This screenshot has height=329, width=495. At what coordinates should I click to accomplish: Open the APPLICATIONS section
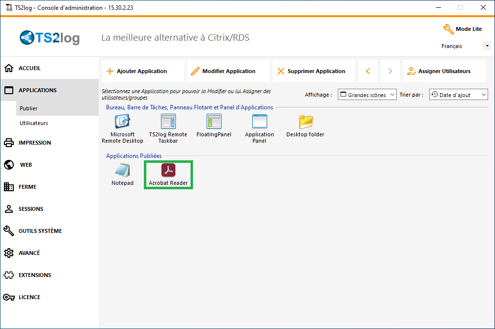(x=50, y=90)
